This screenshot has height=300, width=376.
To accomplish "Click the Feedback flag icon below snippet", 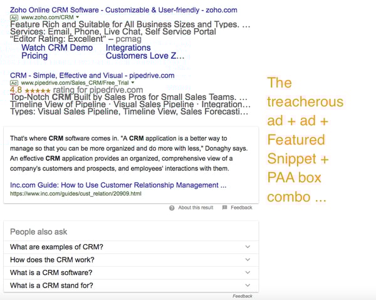I will coord(224,207).
